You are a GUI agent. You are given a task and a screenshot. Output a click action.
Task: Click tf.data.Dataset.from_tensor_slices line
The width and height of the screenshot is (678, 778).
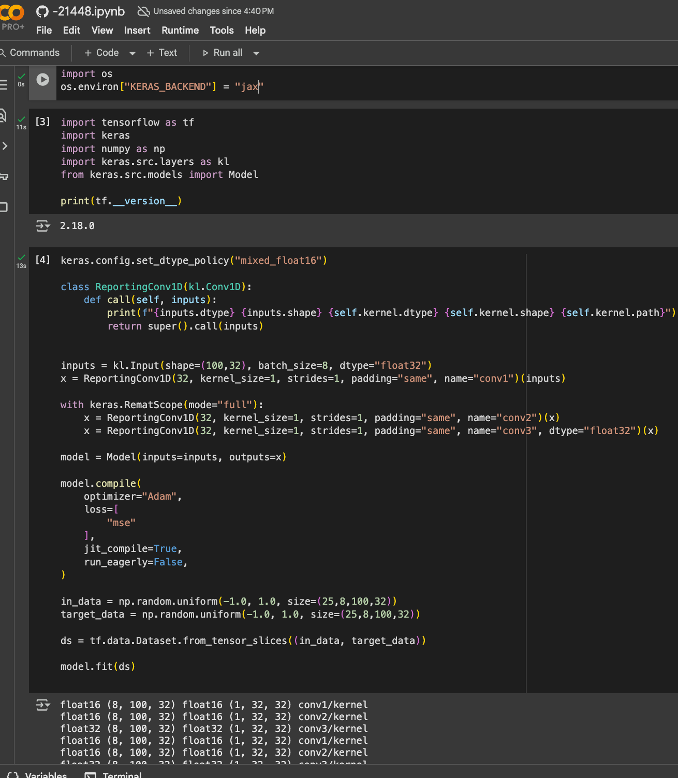pos(243,641)
